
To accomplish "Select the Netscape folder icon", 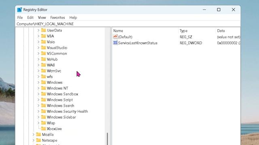I will click(x=38, y=140).
